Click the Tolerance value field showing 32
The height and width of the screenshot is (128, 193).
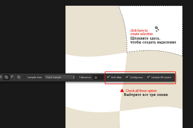98,77
